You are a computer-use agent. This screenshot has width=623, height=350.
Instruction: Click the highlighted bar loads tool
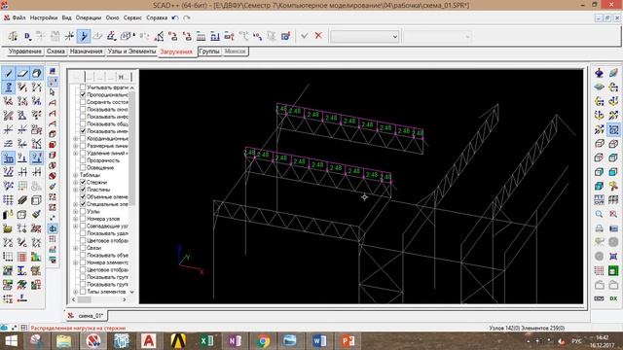(84, 36)
